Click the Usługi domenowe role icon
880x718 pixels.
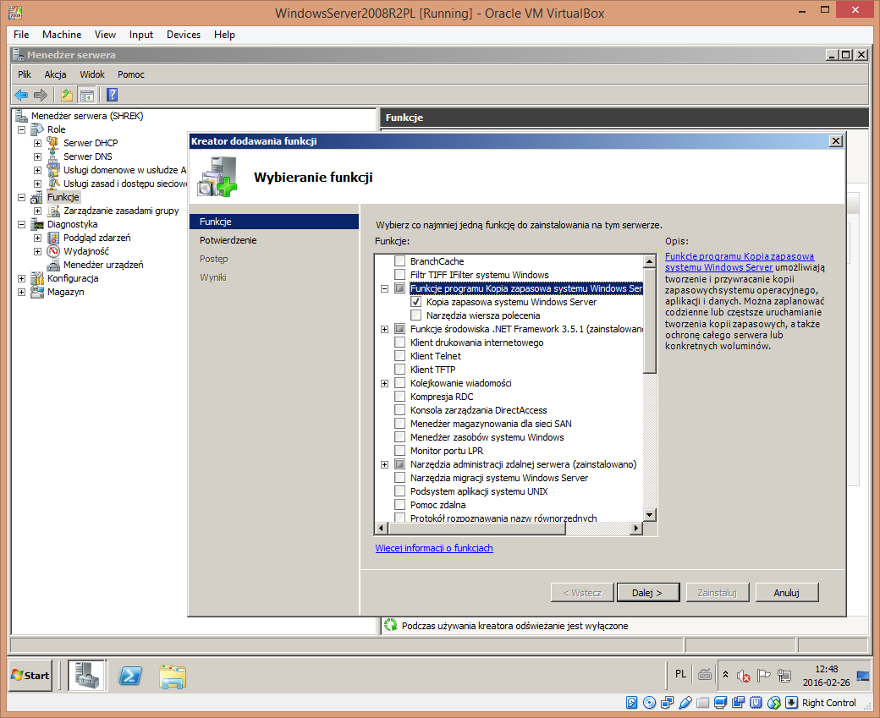pos(52,170)
